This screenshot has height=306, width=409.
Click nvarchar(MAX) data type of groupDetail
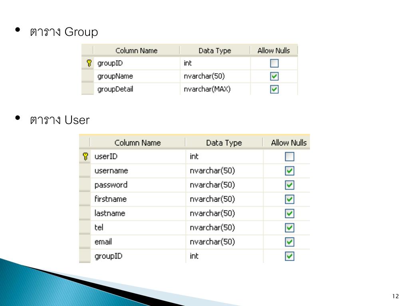[x=215, y=89]
